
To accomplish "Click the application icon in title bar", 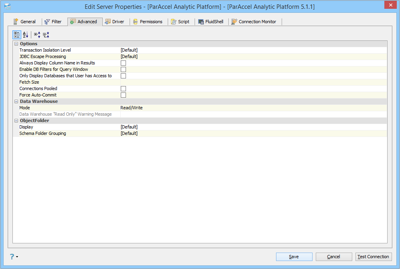I will tap(8, 7).
